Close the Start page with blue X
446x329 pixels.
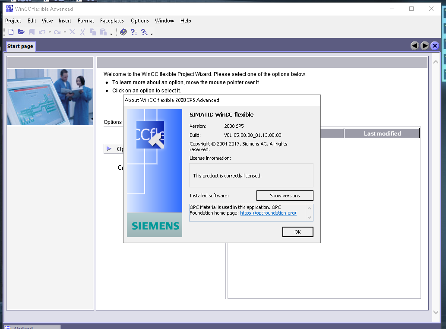tap(435, 46)
